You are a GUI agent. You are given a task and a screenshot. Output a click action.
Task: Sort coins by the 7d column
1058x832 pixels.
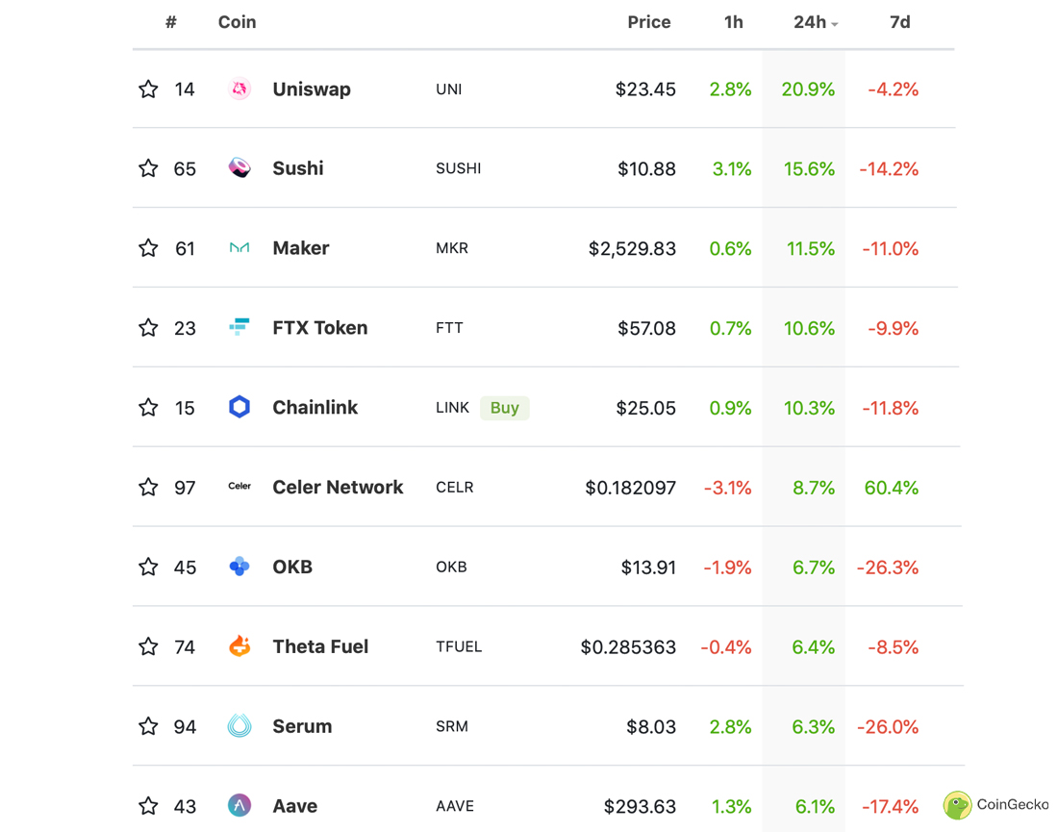click(x=899, y=22)
